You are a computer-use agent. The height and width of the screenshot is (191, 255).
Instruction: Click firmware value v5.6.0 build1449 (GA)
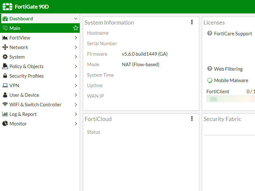145,54
